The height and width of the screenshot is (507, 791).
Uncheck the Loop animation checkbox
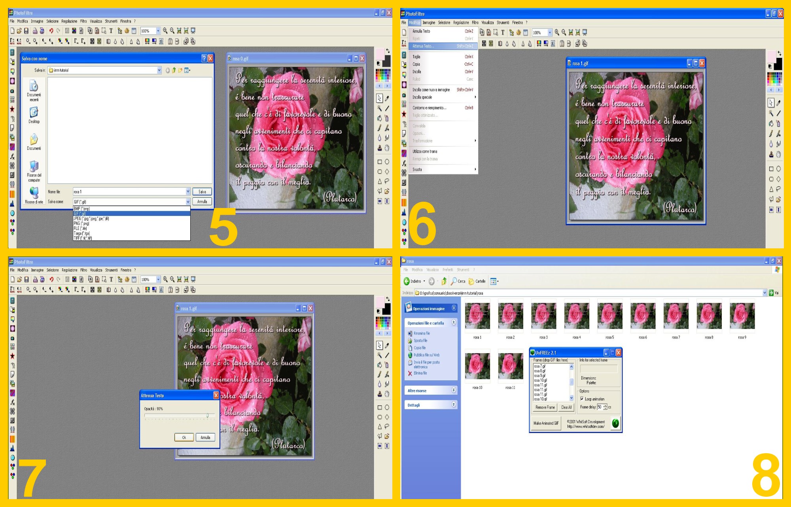(x=582, y=399)
